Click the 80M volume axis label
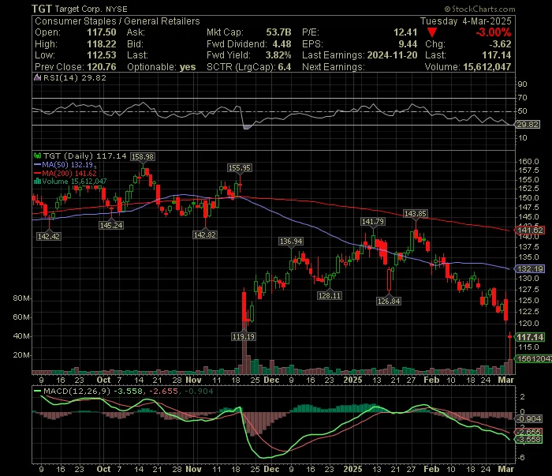The image size is (552, 476). click(21, 298)
